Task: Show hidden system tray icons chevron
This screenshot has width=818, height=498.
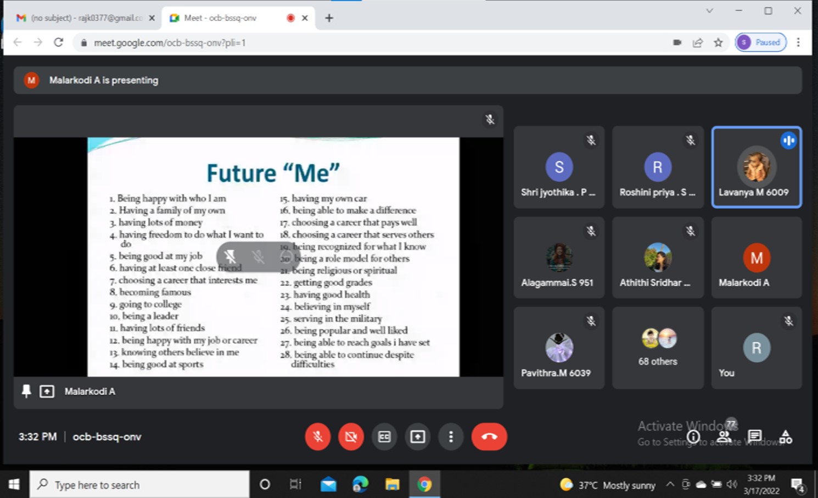Action: [x=670, y=484]
